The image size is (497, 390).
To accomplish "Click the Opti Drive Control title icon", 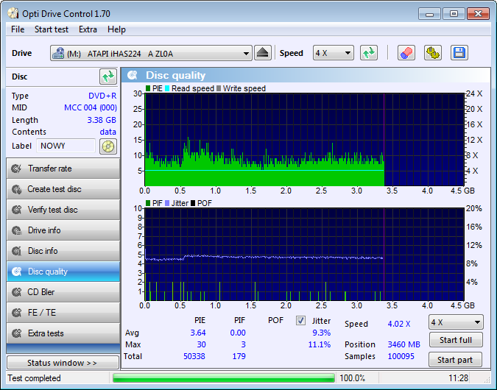I will 13,14.
